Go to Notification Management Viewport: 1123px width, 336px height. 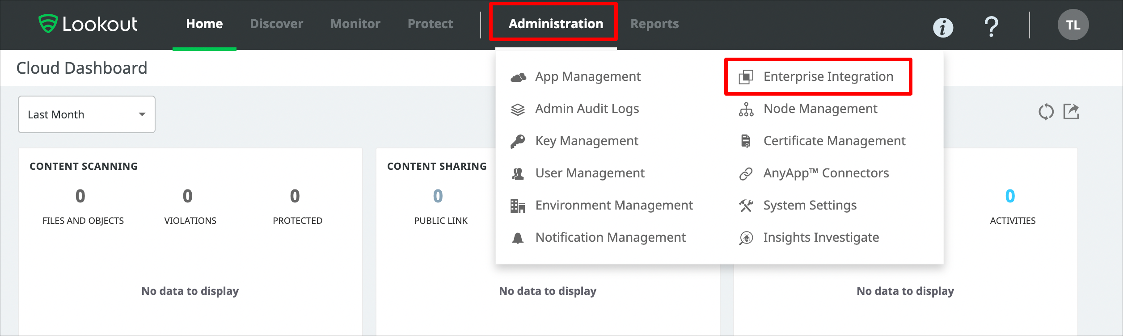coord(610,238)
